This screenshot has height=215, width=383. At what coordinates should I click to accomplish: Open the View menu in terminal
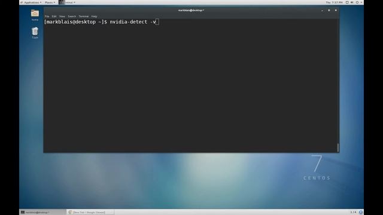62,16
